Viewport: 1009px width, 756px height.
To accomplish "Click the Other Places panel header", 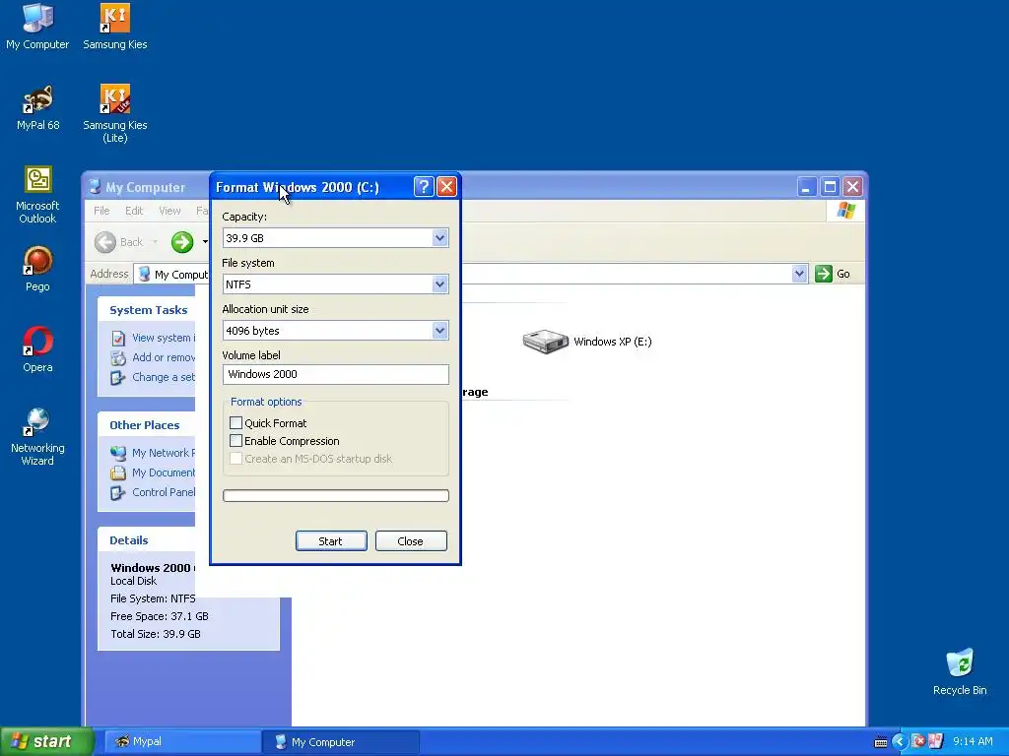I will [x=146, y=425].
